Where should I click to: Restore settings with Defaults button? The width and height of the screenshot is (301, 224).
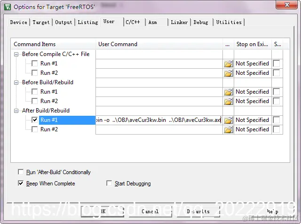198,211
